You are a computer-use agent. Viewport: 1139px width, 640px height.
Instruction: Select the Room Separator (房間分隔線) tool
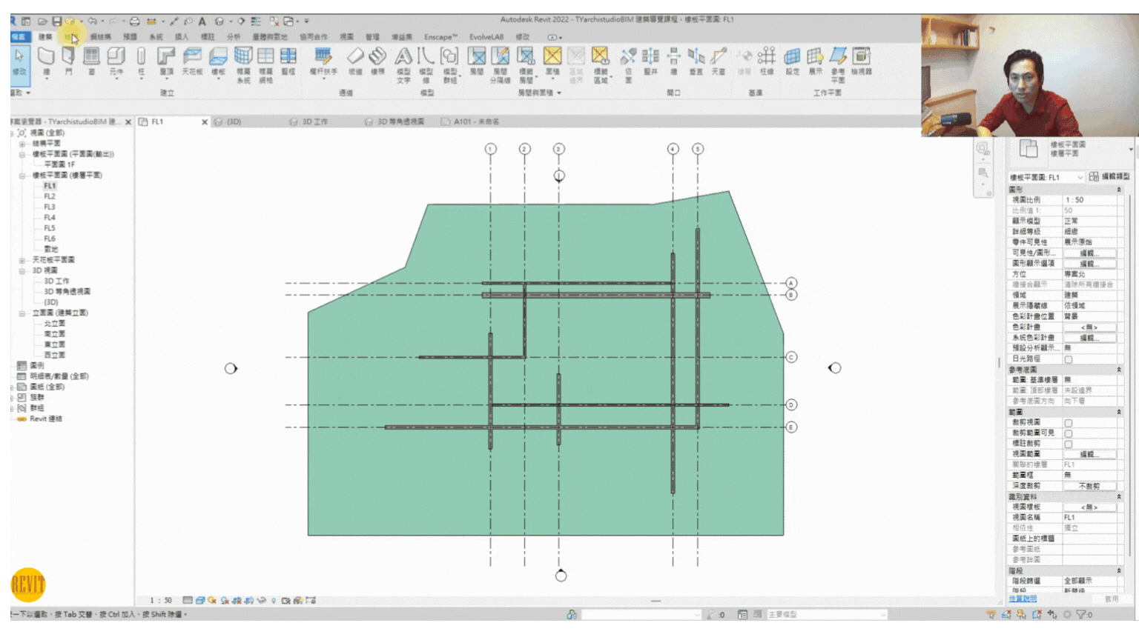pos(501,64)
